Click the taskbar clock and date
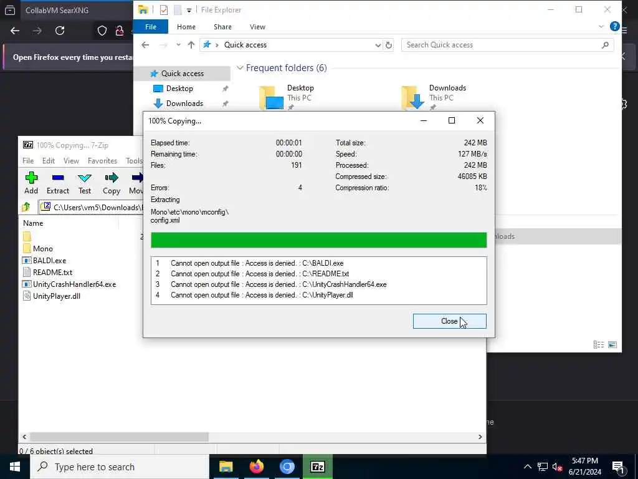This screenshot has height=479, width=638. pyautogui.click(x=584, y=467)
